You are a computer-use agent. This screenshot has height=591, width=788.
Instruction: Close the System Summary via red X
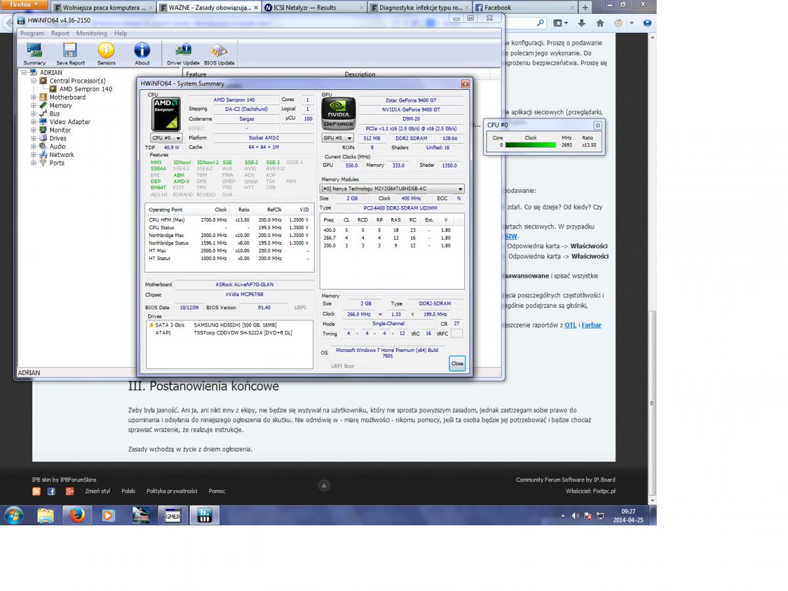(x=465, y=83)
